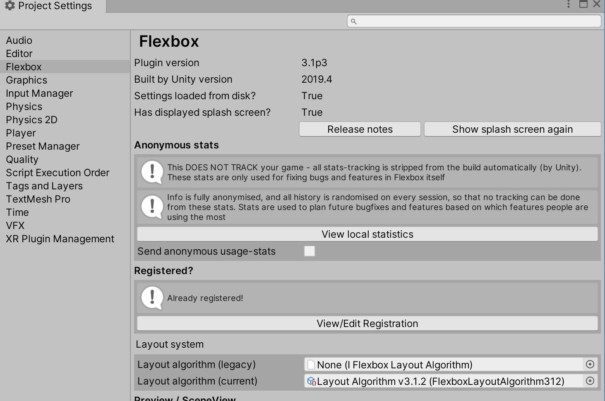
Task: Click the info icon beside anonymised info message
Action: [152, 207]
